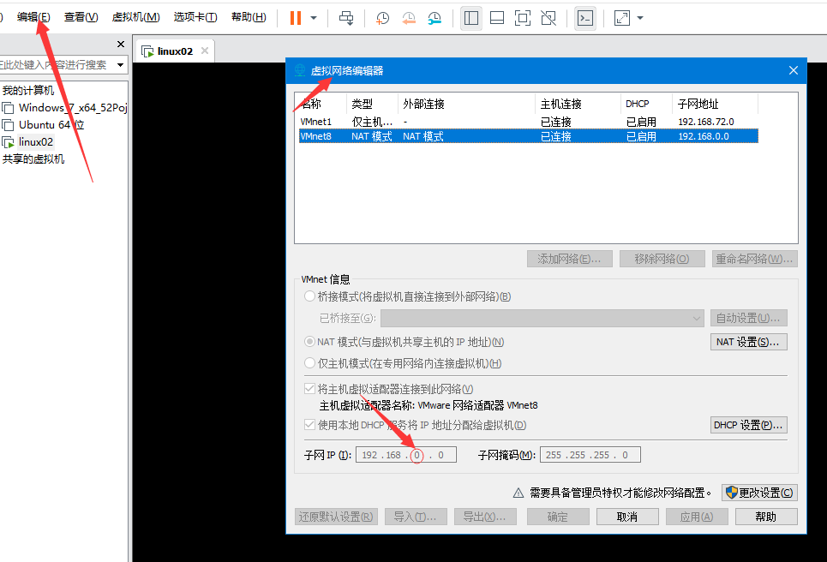Click the 还原默认设置(R) button
Viewport: 827px width, 562px height.
coord(336,517)
